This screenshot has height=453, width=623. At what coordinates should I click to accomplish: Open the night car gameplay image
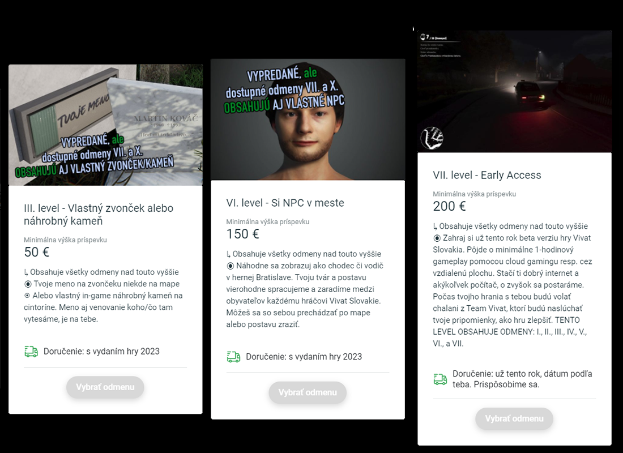[514, 92]
